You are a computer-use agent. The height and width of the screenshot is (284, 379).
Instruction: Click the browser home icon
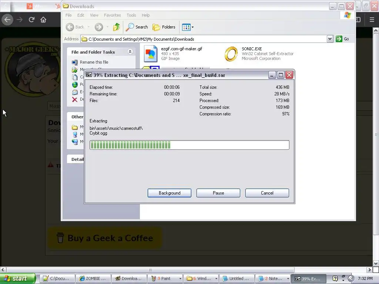point(43,20)
